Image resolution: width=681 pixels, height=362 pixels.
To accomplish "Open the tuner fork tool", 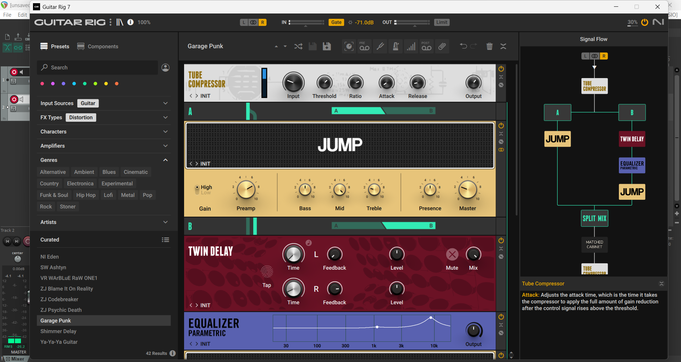I will point(380,46).
